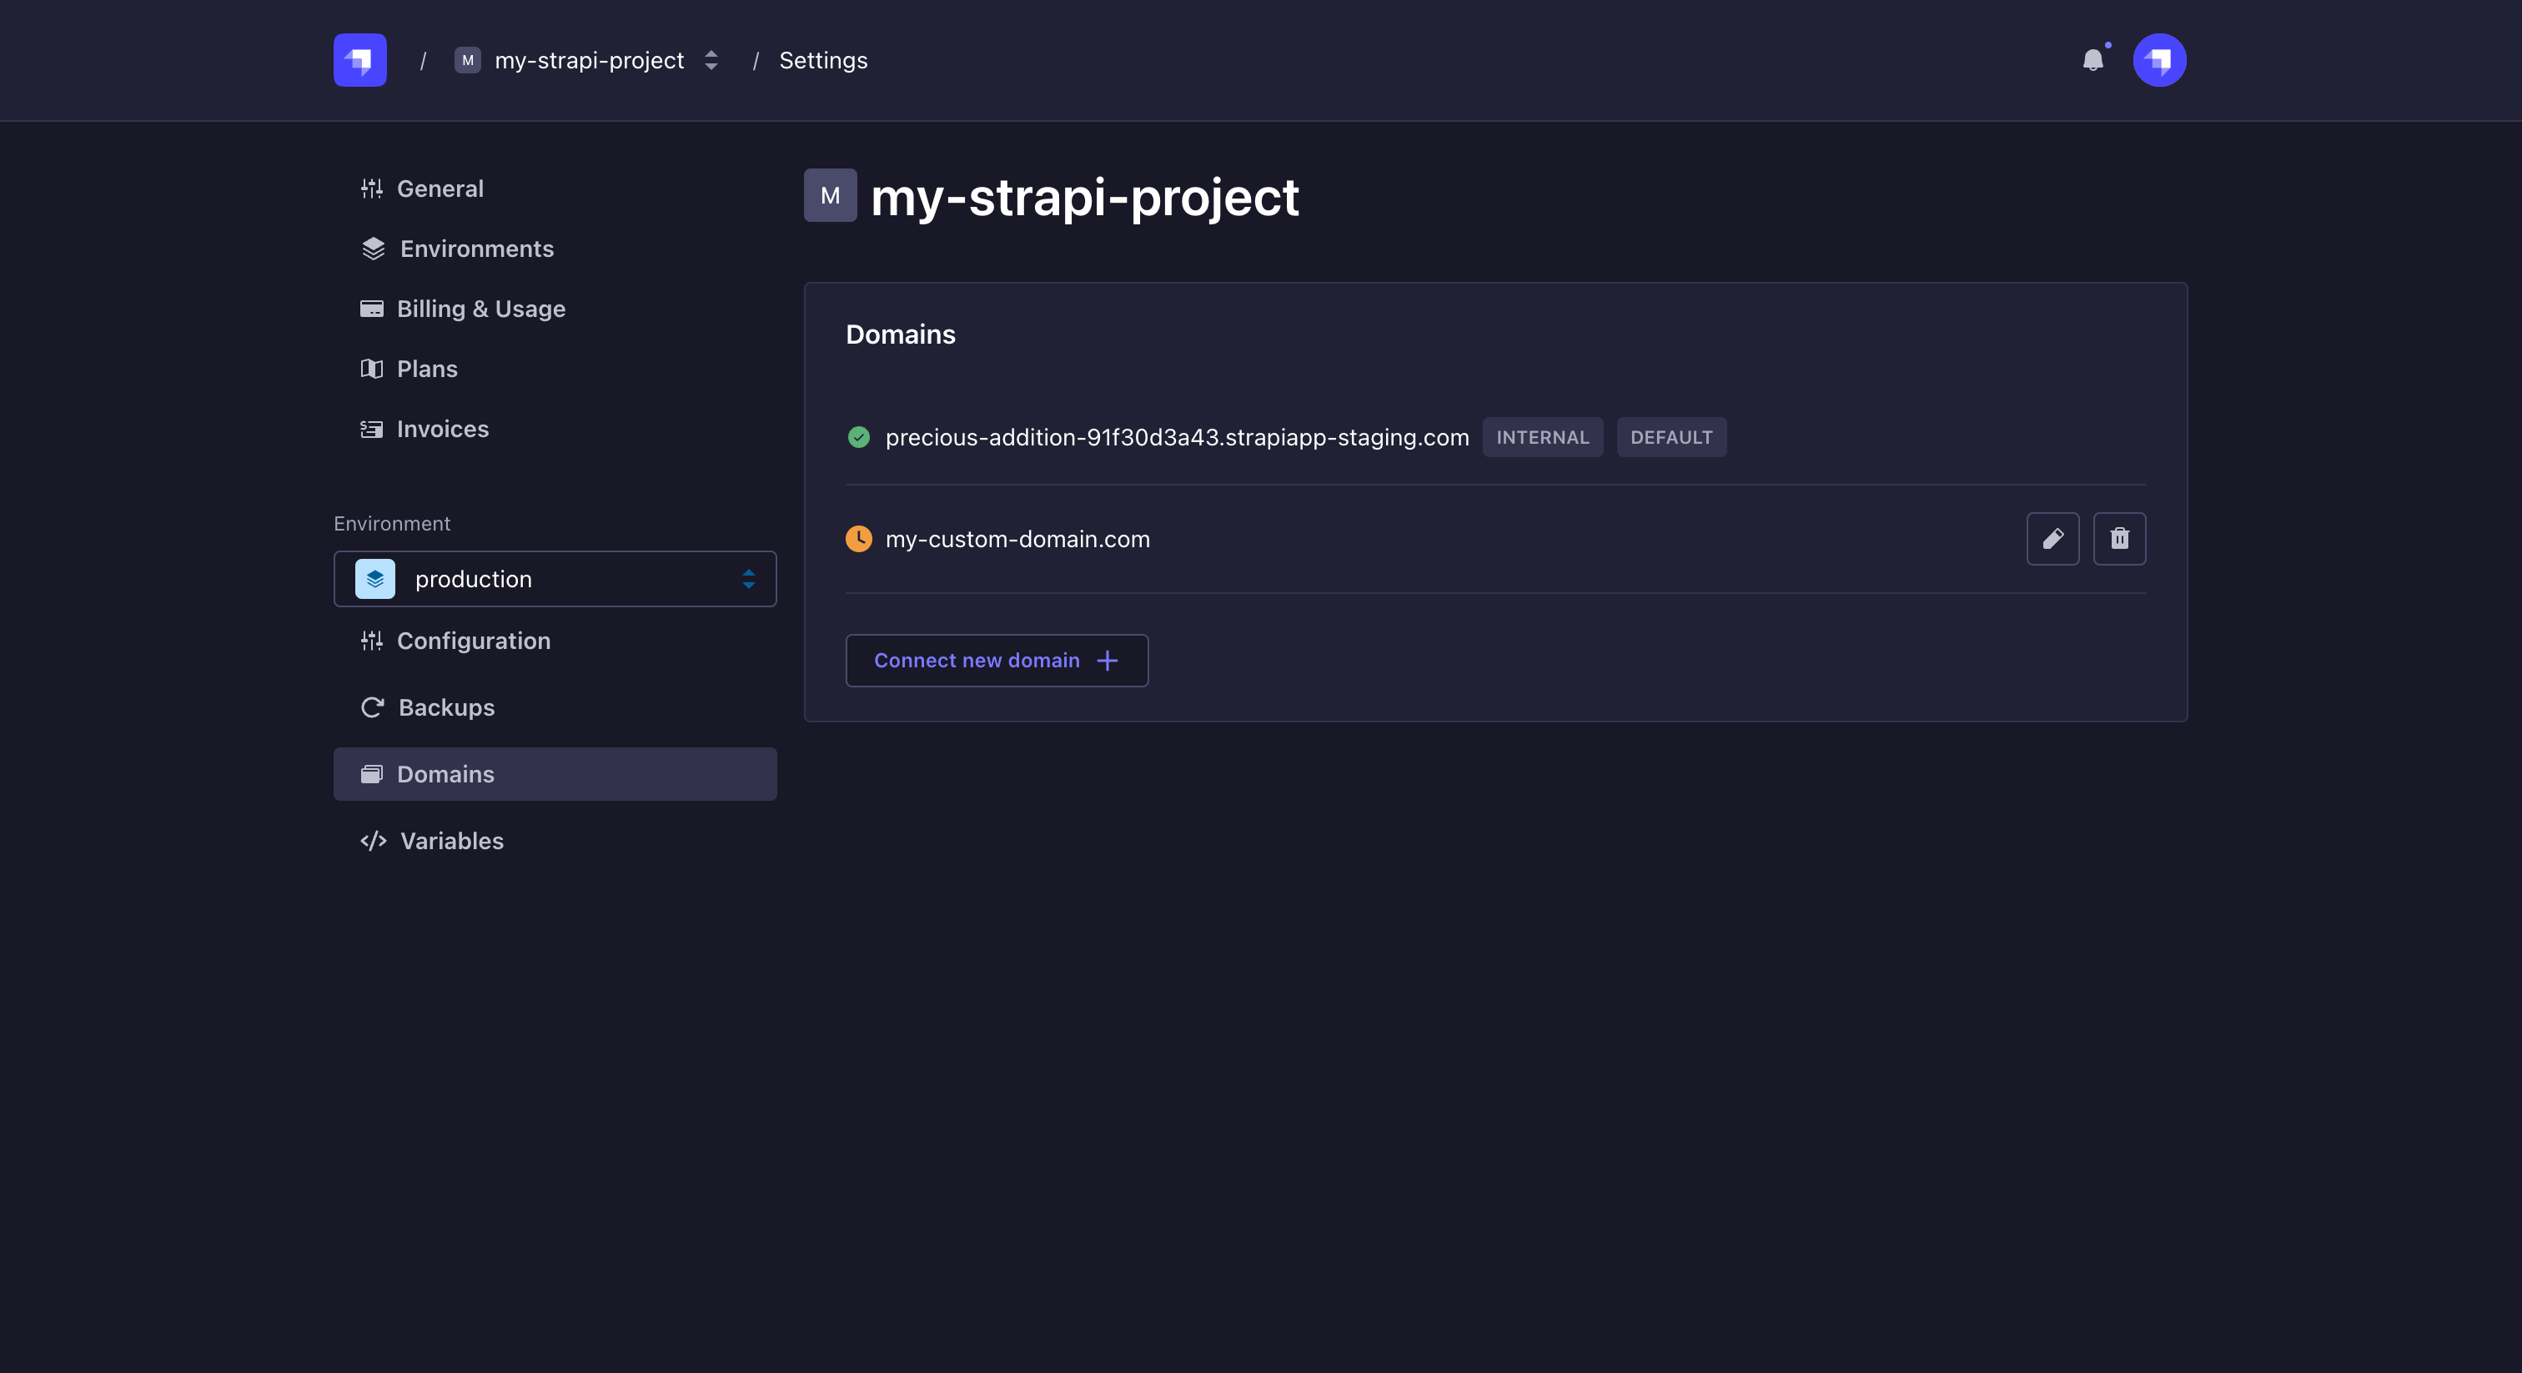Click the DEFAULT badge on the staging domain

pos(1671,437)
